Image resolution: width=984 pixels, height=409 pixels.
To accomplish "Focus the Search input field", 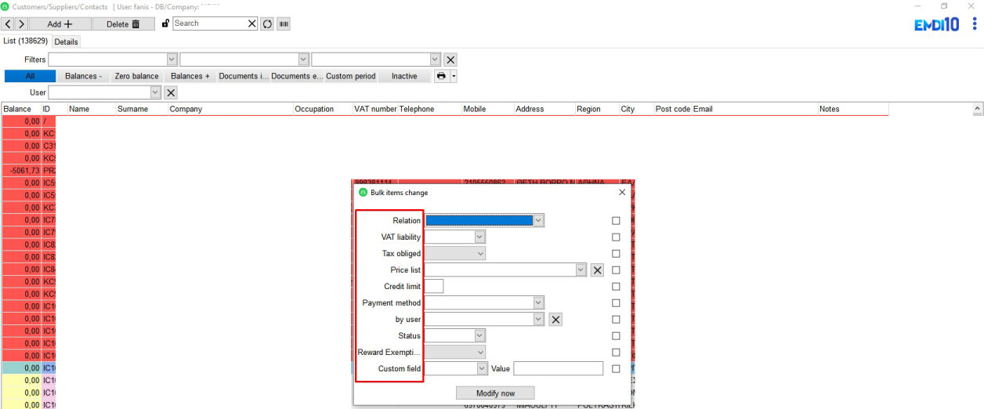I will click(208, 24).
